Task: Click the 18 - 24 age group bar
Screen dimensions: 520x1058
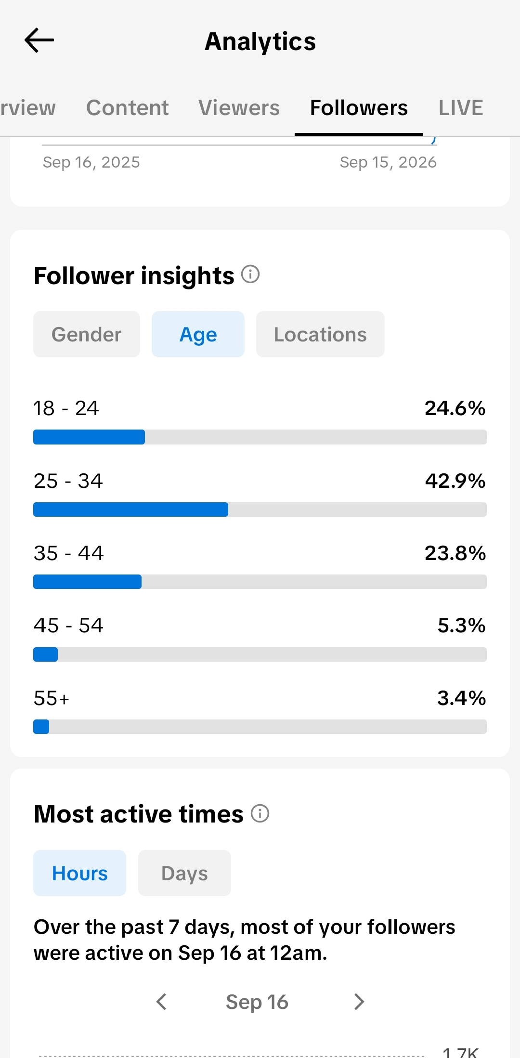Action: pyautogui.click(x=260, y=437)
